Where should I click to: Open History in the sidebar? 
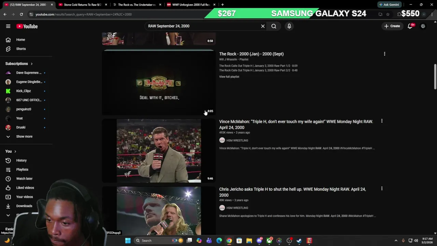pos(21,160)
